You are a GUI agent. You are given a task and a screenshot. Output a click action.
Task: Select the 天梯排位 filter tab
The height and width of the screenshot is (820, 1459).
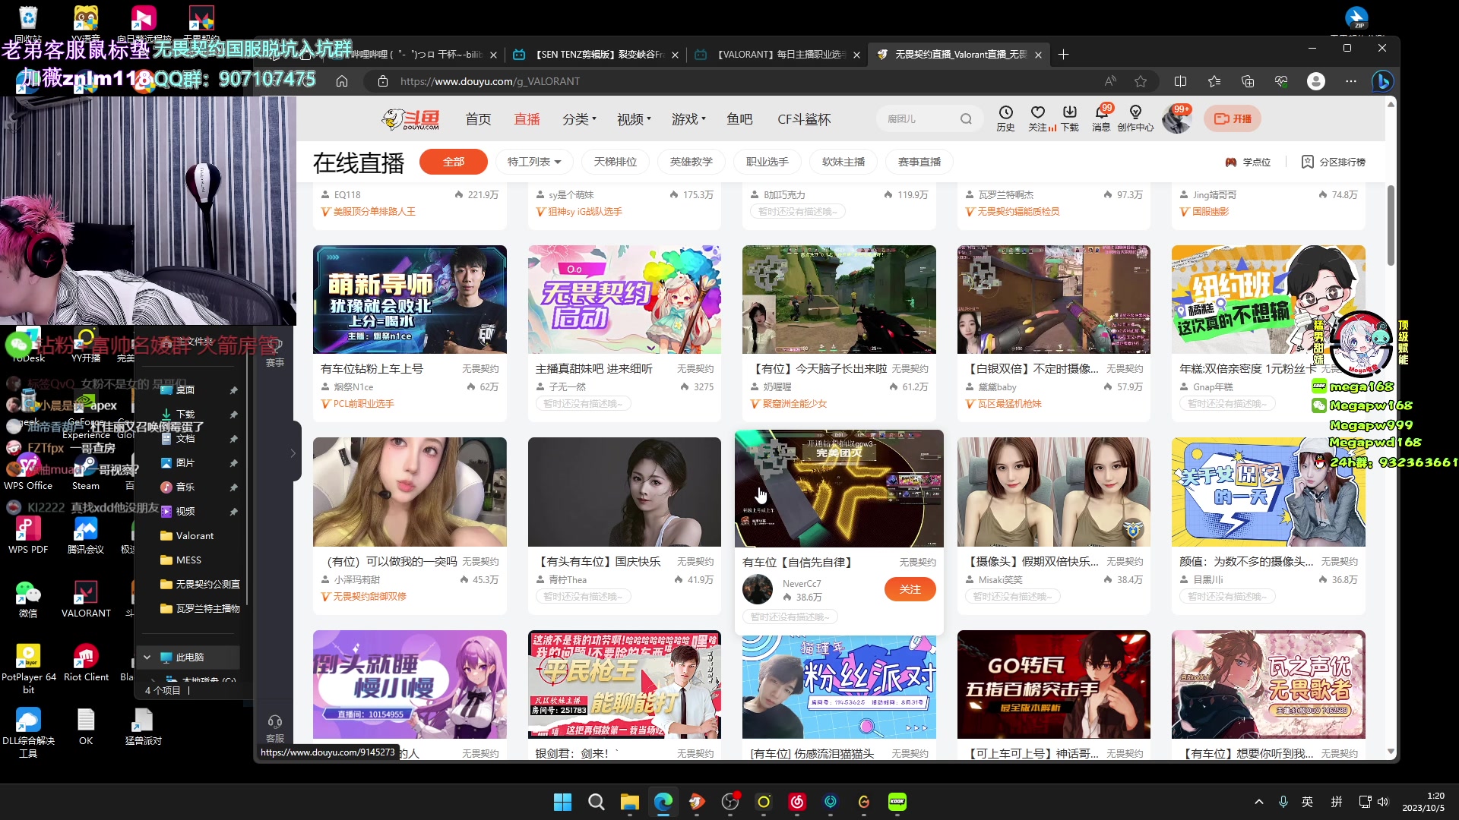(616, 162)
